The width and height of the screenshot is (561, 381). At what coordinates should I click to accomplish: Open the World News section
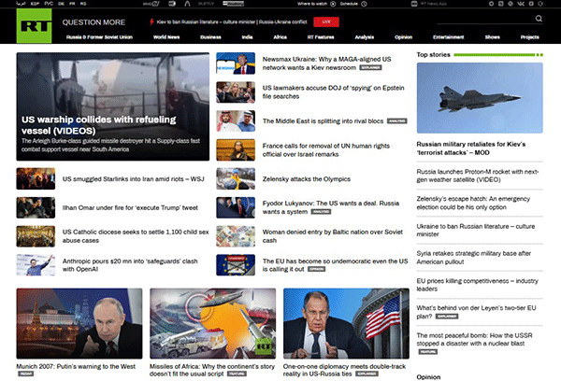click(166, 36)
